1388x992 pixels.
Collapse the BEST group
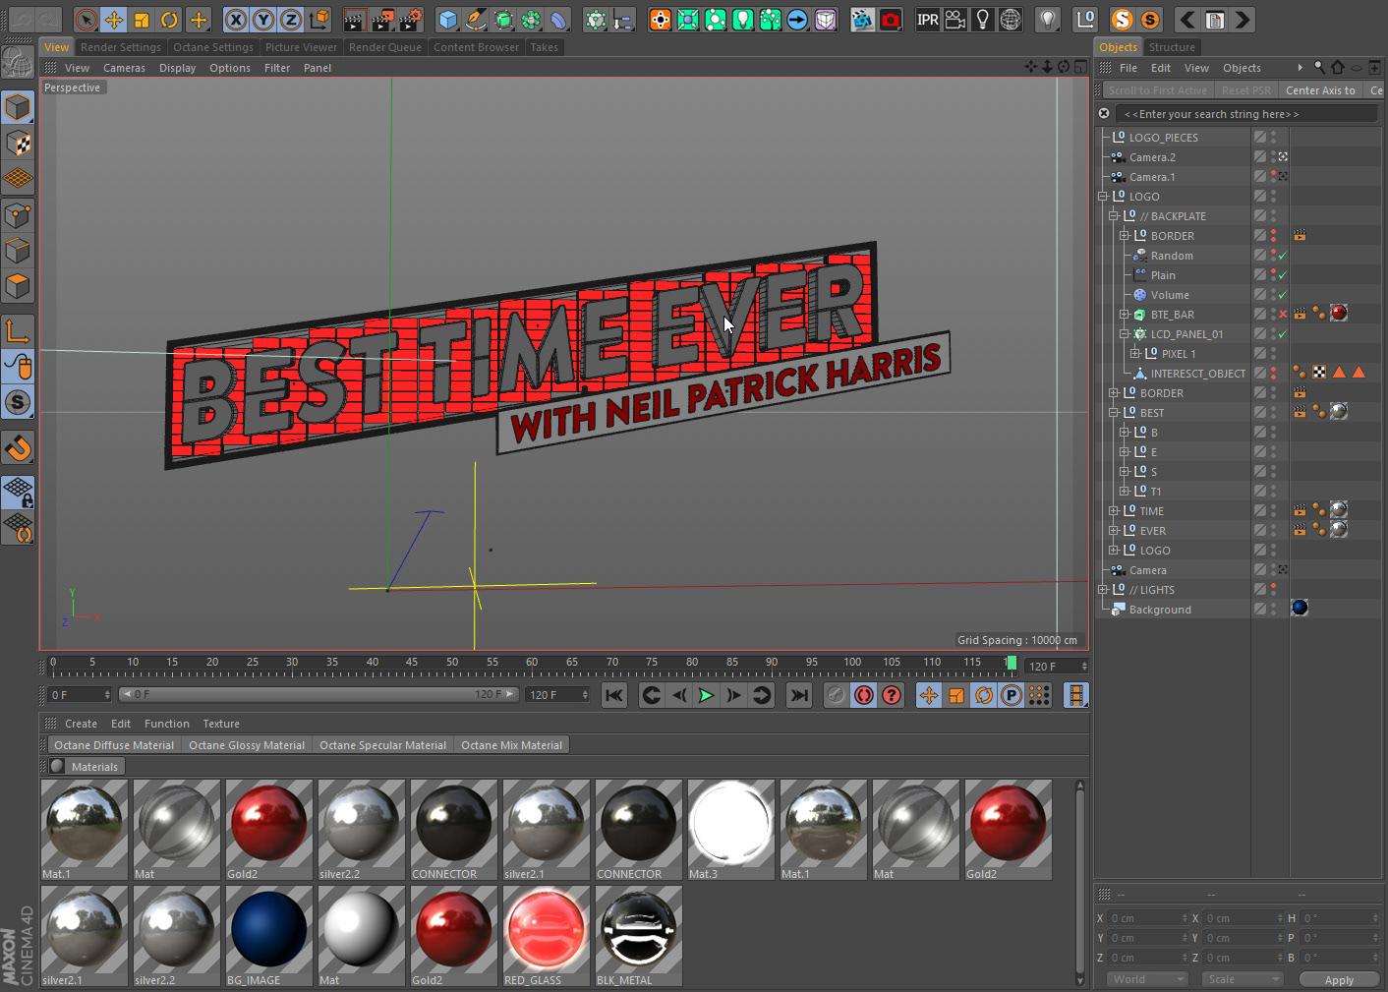[1114, 413]
